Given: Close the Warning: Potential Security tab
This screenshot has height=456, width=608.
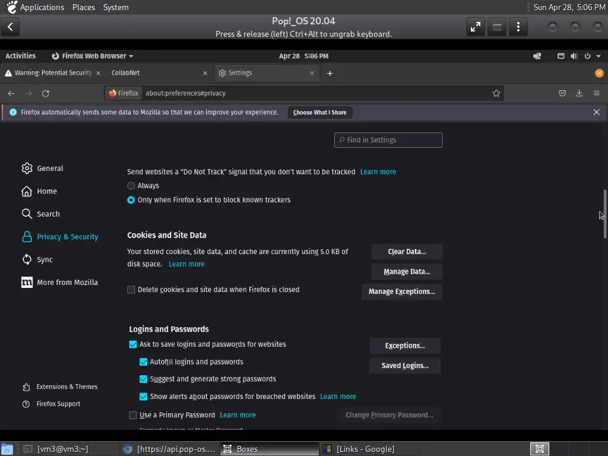Looking at the screenshot, I should (98, 73).
